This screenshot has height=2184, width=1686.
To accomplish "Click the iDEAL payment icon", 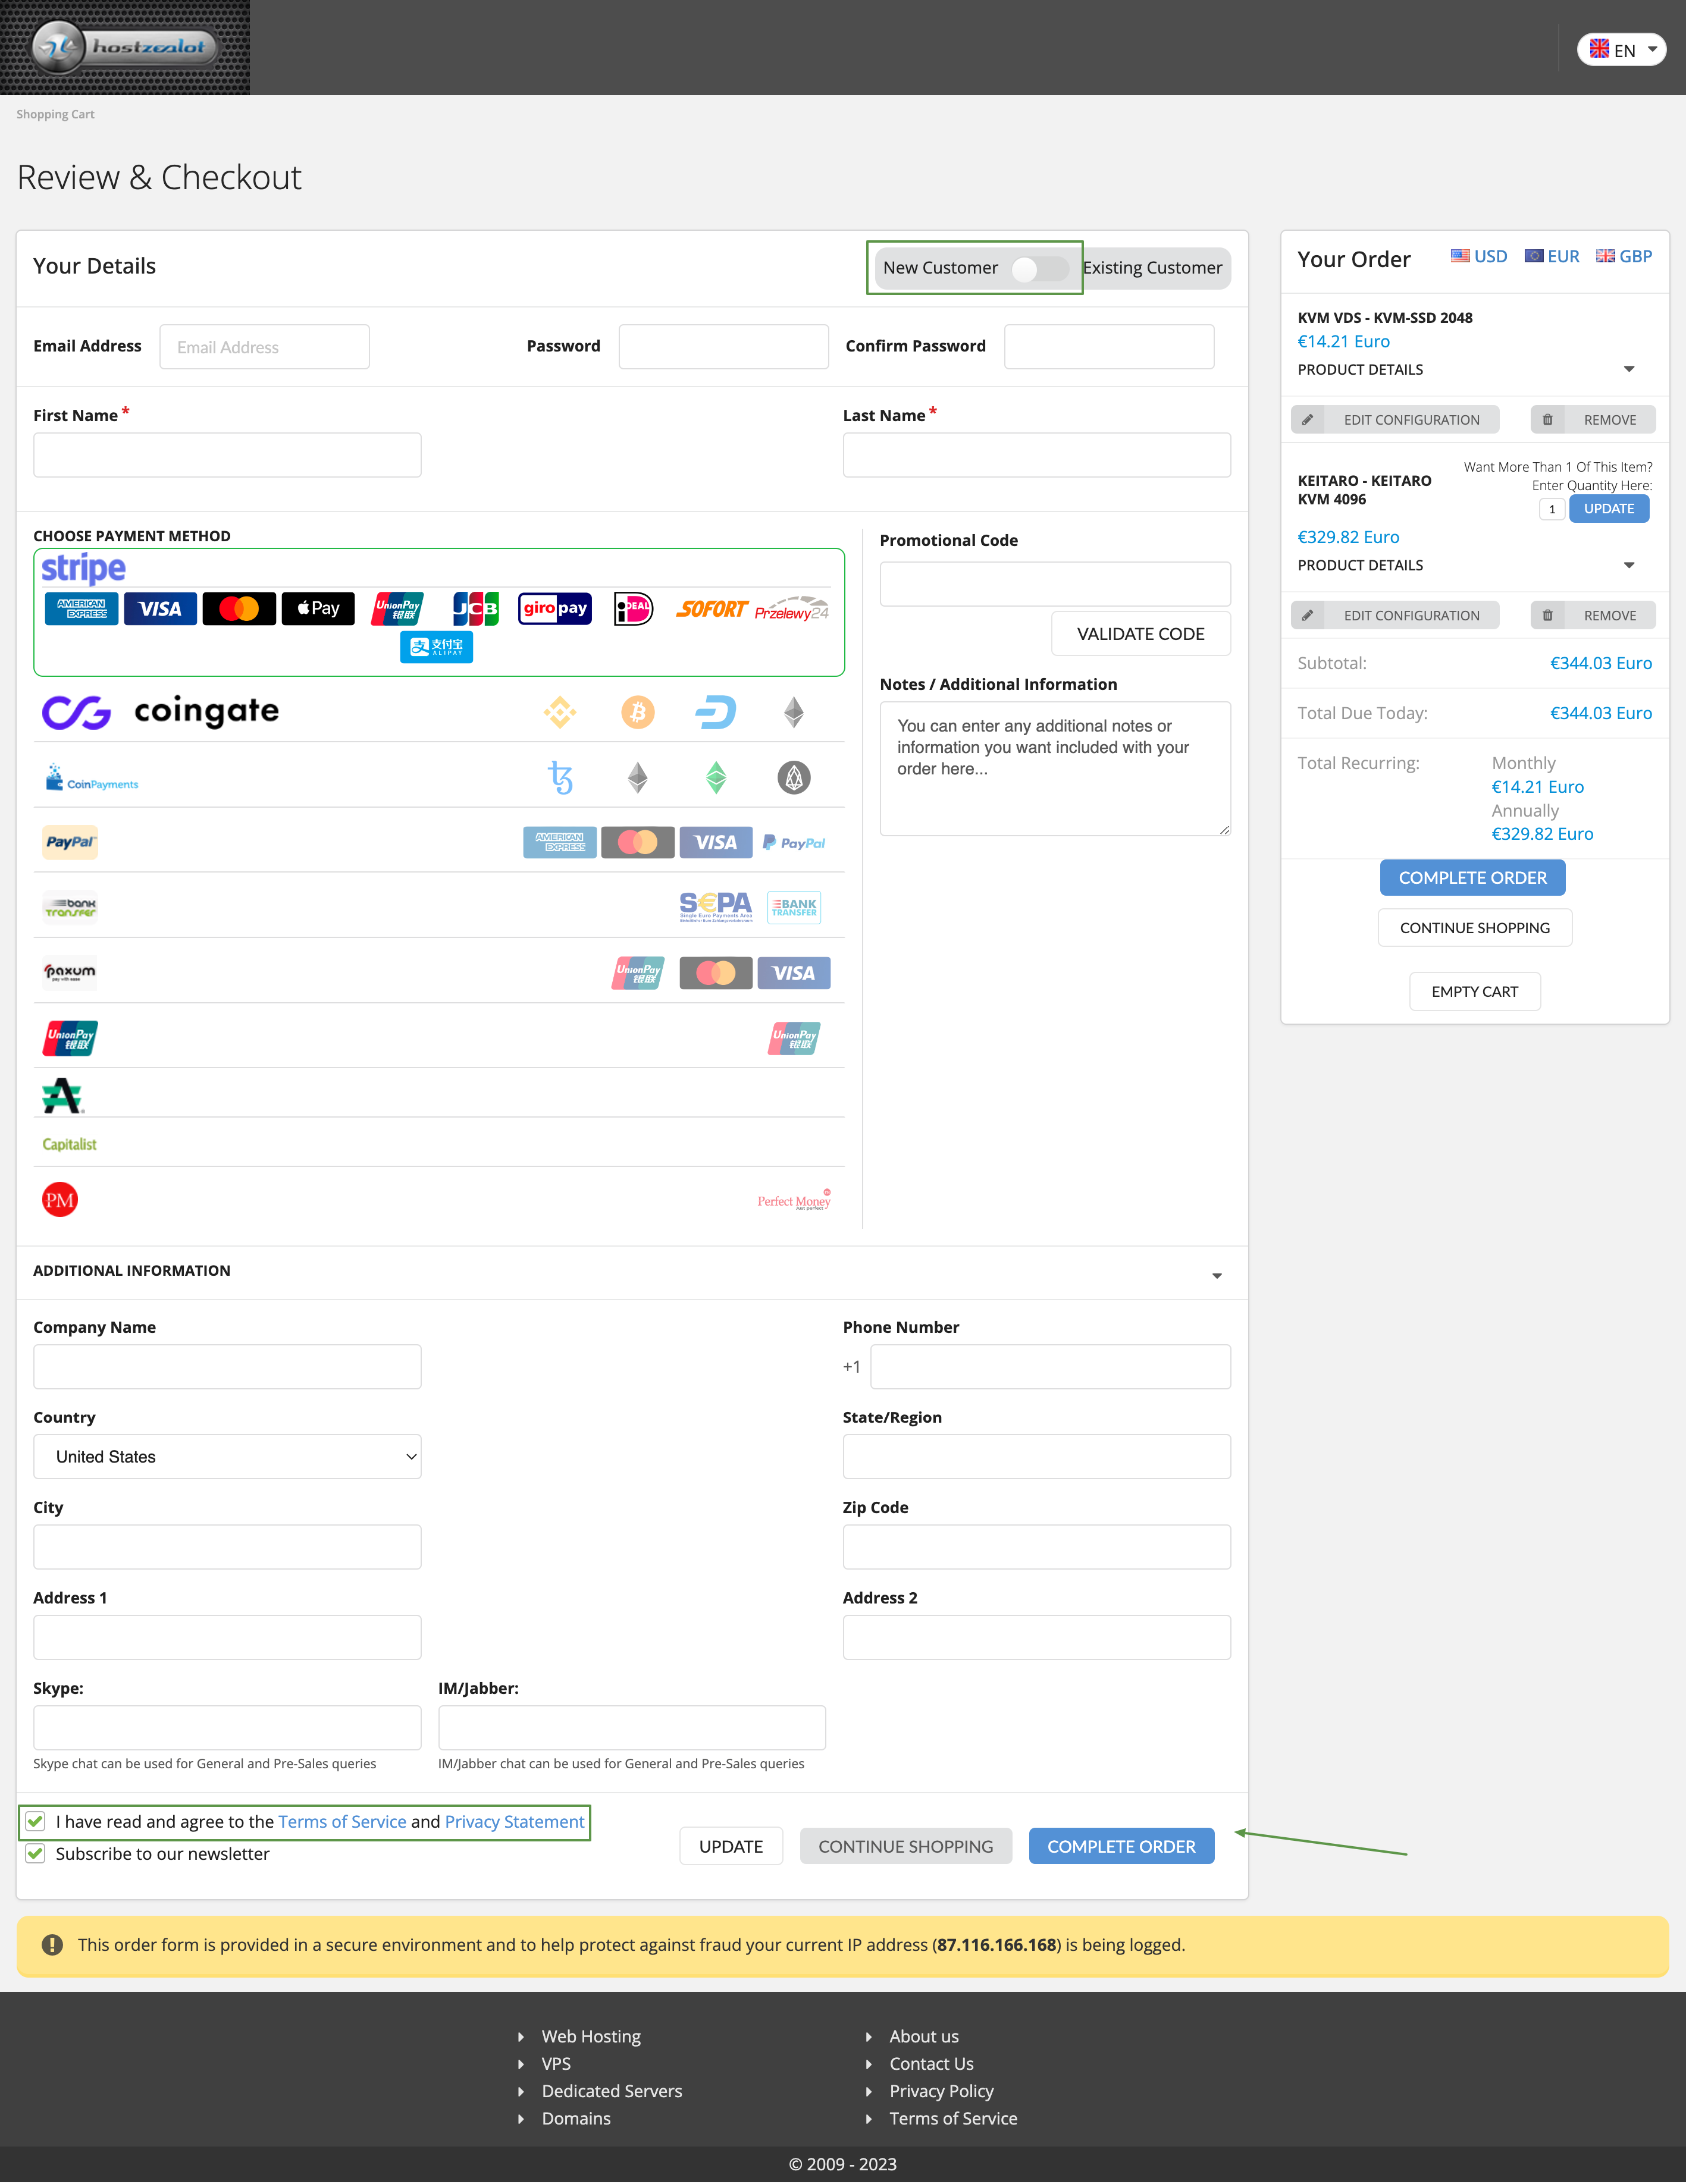I will point(634,608).
